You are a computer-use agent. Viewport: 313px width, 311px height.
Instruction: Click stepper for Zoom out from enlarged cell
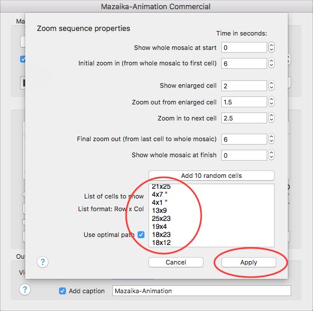click(271, 102)
